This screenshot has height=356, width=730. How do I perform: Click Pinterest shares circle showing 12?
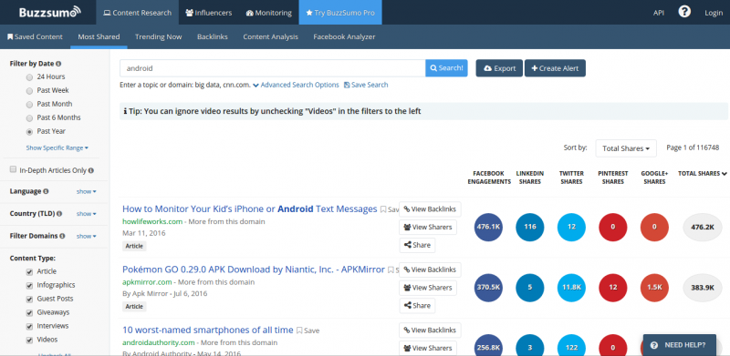(x=612, y=288)
